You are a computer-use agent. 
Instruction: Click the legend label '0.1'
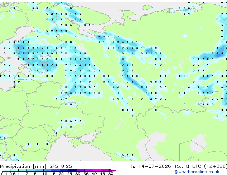(4, 174)
